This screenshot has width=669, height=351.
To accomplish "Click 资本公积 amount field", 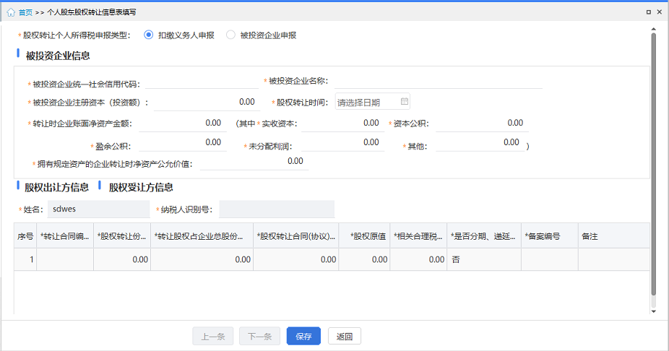I will (x=482, y=123).
